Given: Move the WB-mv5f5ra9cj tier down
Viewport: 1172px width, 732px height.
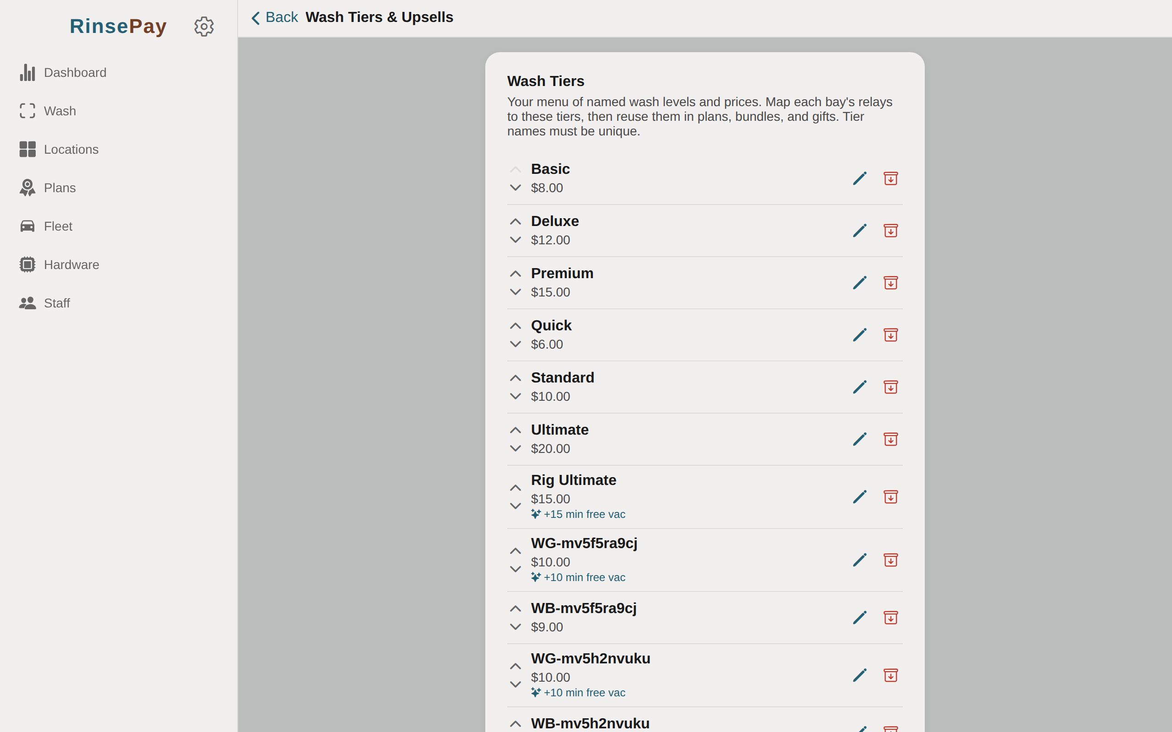Looking at the screenshot, I should (515, 626).
